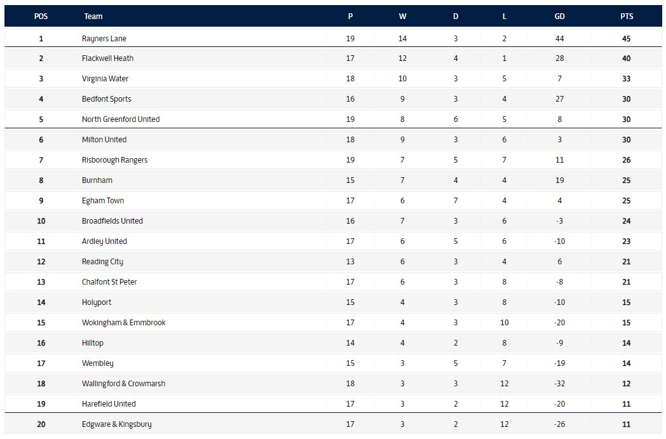Click the W wins column header
The height and width of the screenshot is (439, 666).
[x=402, y=16]
